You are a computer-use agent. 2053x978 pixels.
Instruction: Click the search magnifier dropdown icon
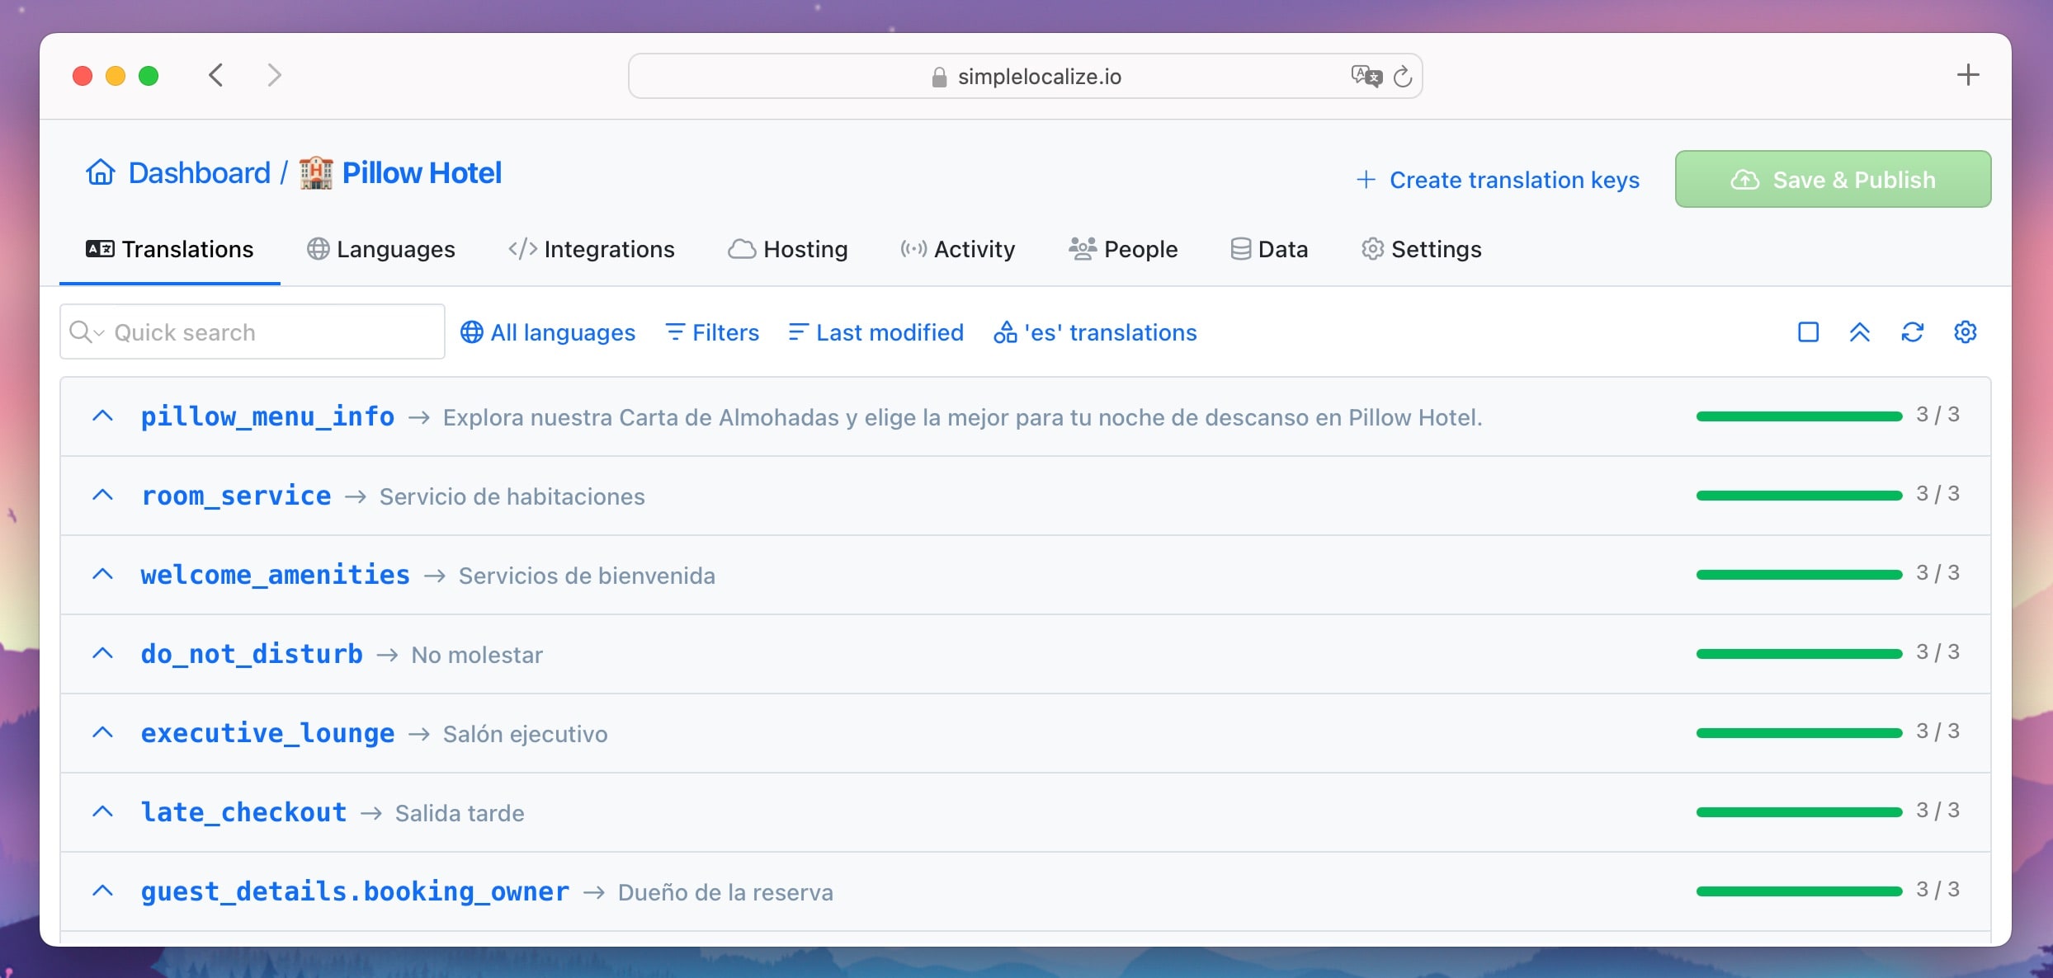click(x=87, y=331)
